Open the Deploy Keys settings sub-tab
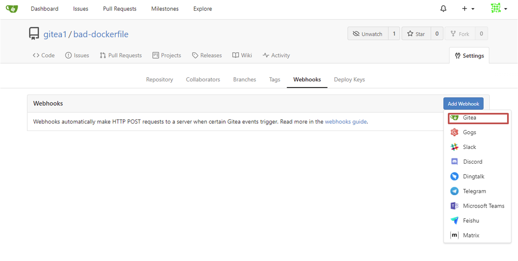 pos(350,80)
